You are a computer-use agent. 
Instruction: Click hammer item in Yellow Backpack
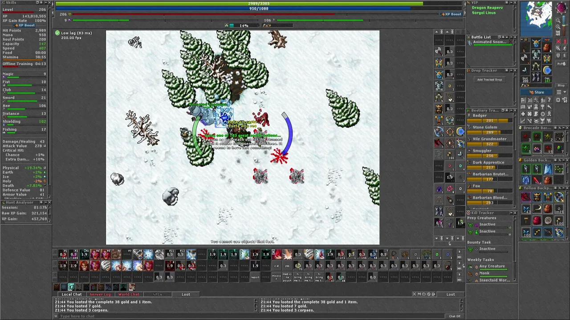click(526, 220)
